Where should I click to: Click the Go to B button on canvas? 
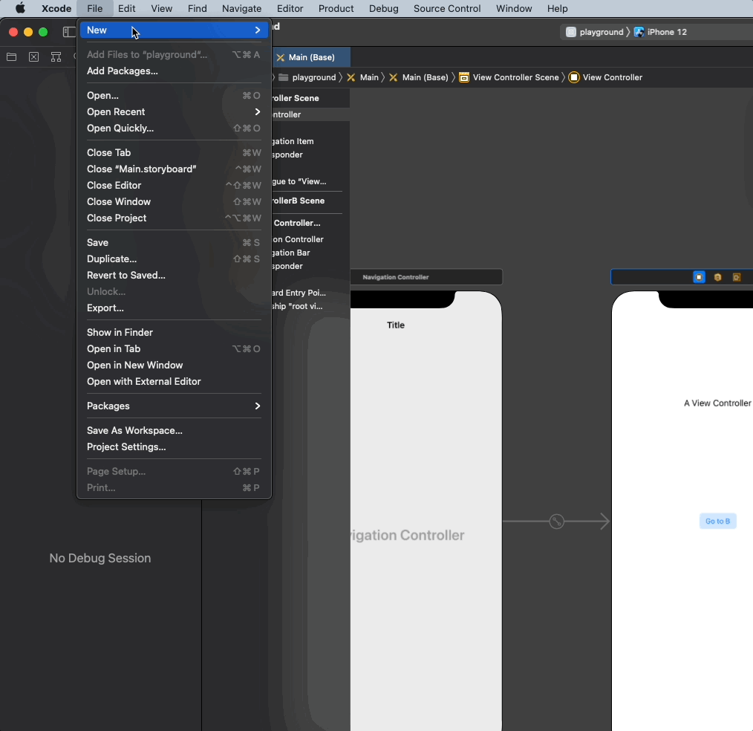(x=717, y=521)
